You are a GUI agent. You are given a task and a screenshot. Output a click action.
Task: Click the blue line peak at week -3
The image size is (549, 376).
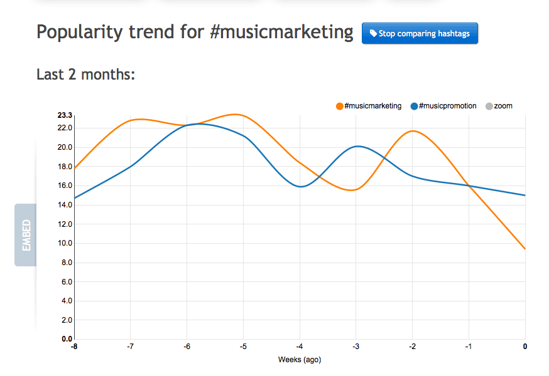(357, 147)
